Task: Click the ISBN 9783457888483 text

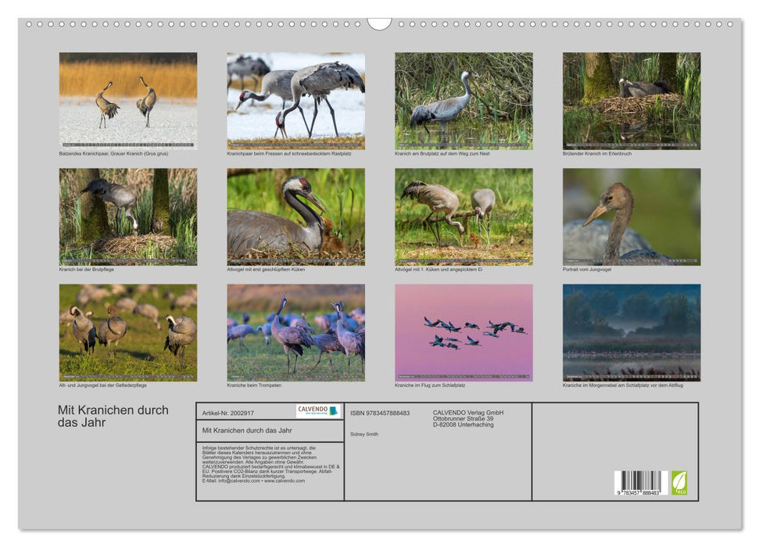Action: pos(380,413)
